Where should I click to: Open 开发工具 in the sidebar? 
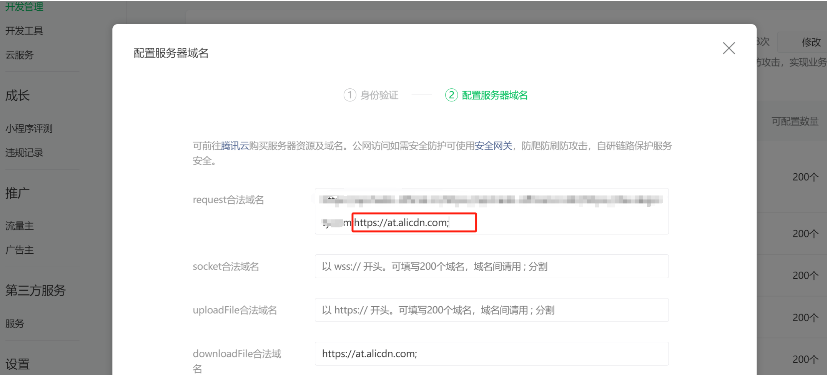(24, 31)
